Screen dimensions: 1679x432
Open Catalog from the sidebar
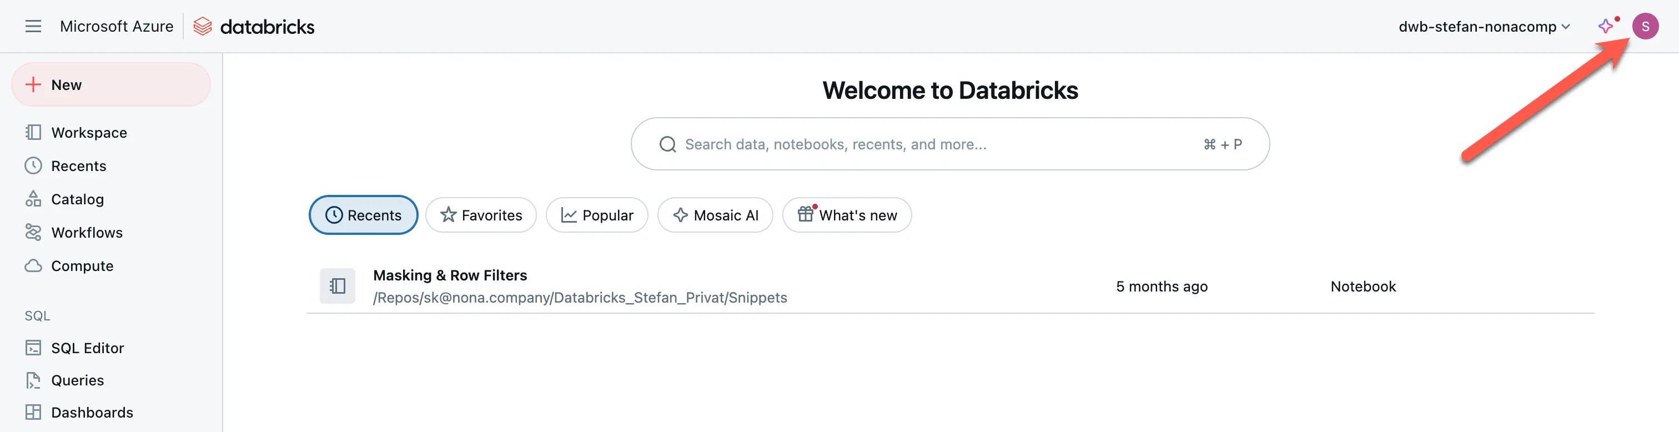(77, 199)
